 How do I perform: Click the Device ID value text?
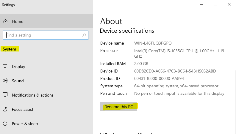click(x=175, y=71)
